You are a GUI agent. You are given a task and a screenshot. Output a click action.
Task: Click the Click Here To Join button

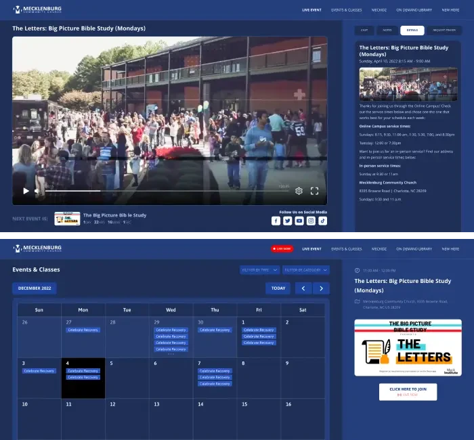click(x=408, y=392)
